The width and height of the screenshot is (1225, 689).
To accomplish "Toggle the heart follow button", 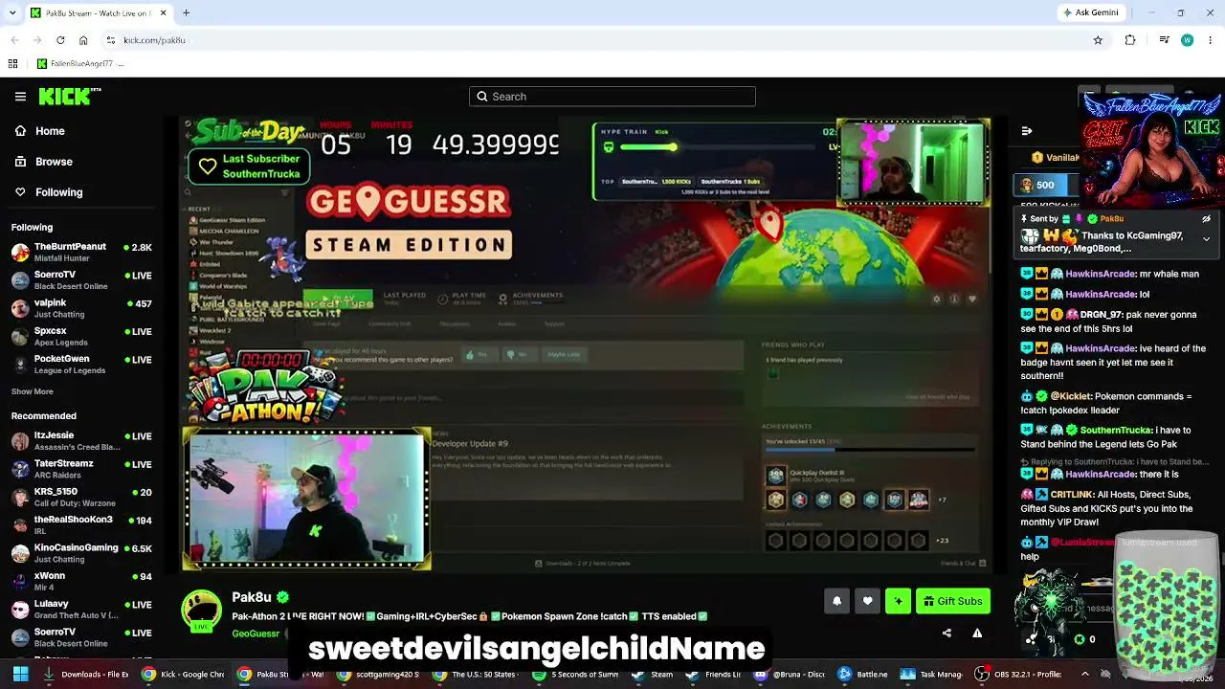I will tap(867, 601).
